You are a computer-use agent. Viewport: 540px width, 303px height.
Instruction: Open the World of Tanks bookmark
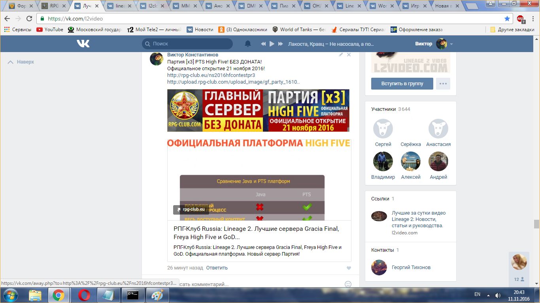tap(299, 30)
